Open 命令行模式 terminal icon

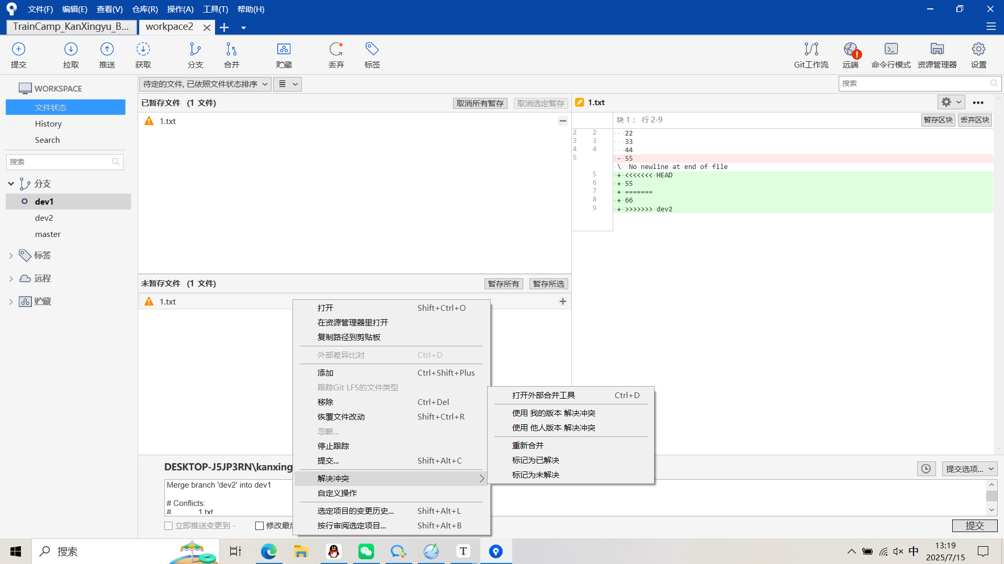pos(891,55)
